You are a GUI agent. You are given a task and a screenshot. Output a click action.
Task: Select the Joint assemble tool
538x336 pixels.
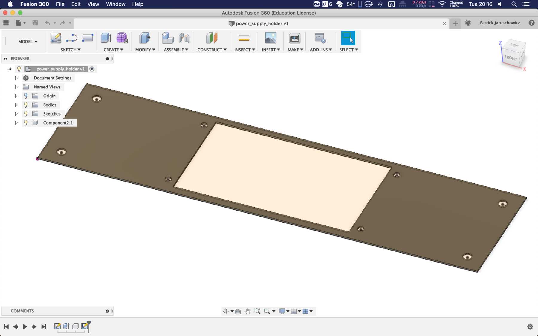[184, 38]
